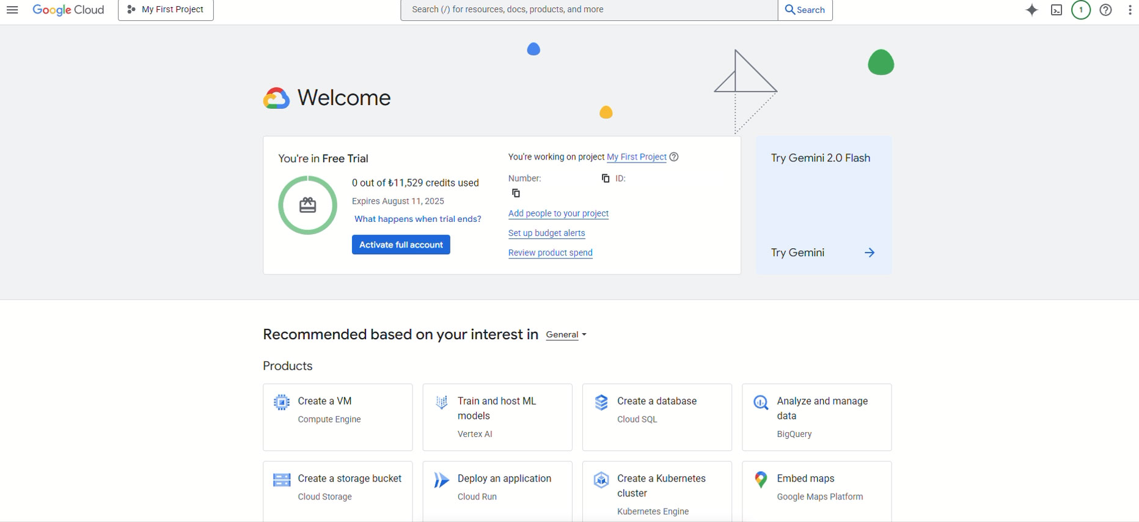Image resolution: width=1139 pixels, height=522 pixels.
Task: Click What happens when trial ends
Action: pos(418,219)
